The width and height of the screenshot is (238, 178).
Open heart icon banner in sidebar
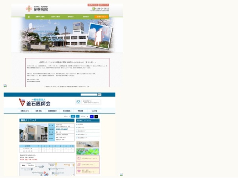(88, 171)
